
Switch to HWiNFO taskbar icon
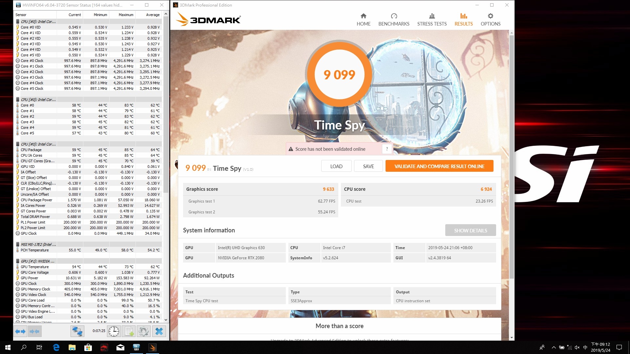click(x=136, y=347)
